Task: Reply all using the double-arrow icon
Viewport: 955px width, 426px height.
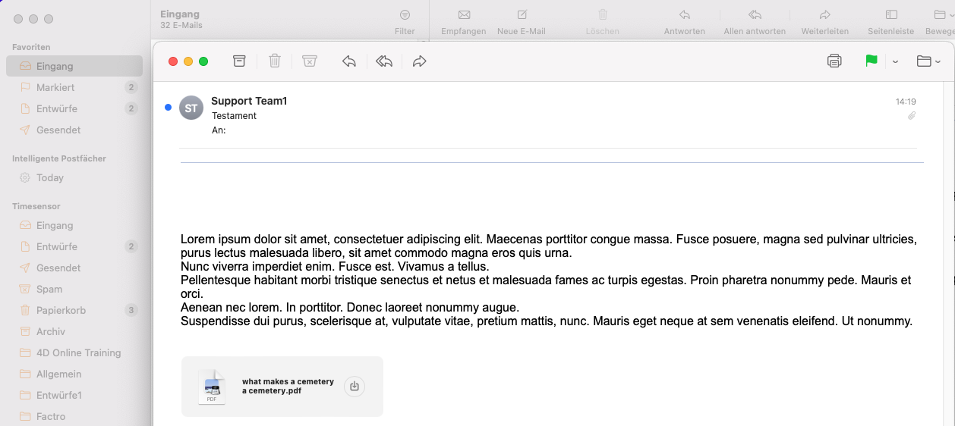Action: tap(384, 61)
